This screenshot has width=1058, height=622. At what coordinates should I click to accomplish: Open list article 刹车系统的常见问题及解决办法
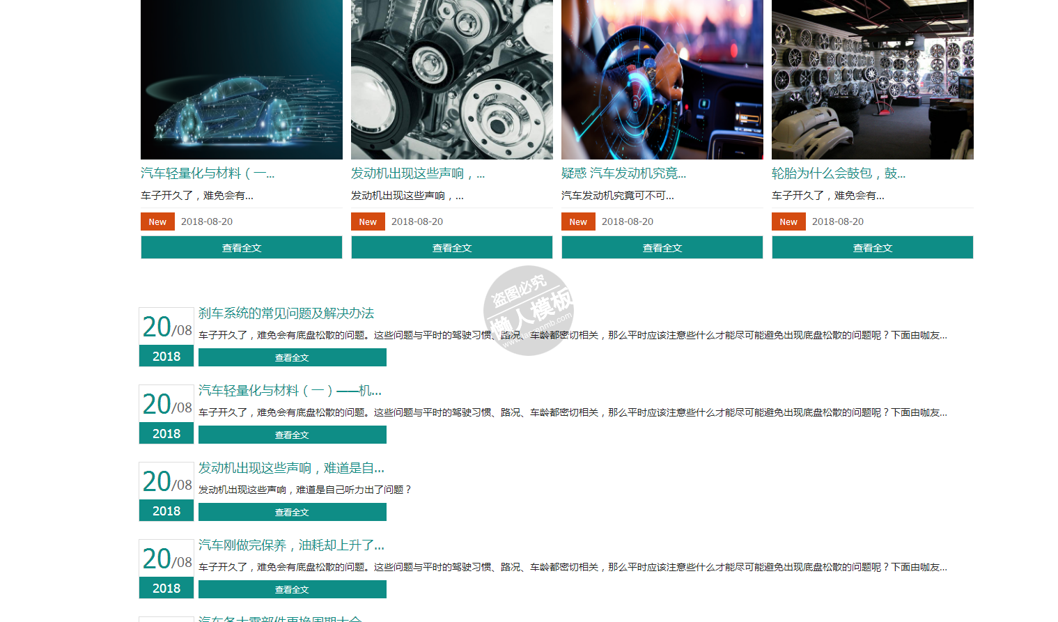tap(286, 313)
